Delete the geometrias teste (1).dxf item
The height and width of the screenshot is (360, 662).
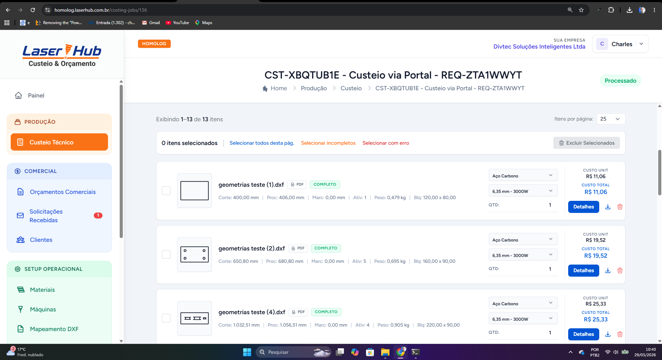[x=620, y=207]
